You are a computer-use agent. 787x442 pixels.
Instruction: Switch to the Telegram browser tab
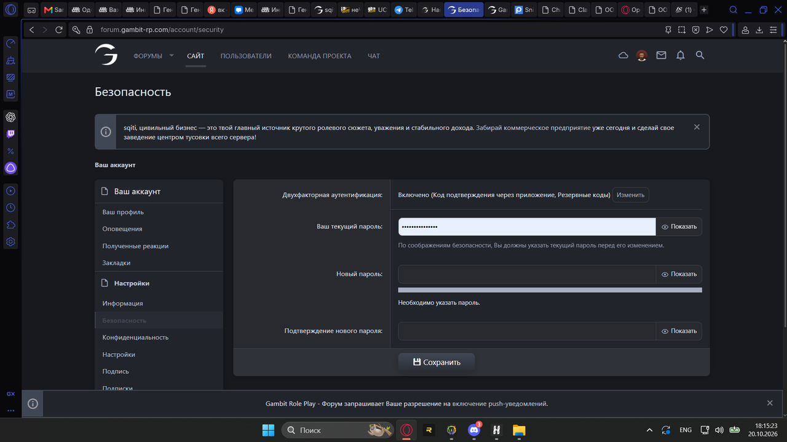point(405,10)
